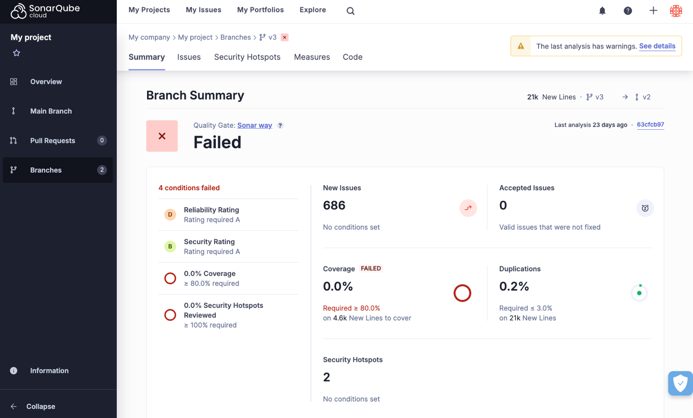Open the Sonar way quality gate link

click(254, 125)
